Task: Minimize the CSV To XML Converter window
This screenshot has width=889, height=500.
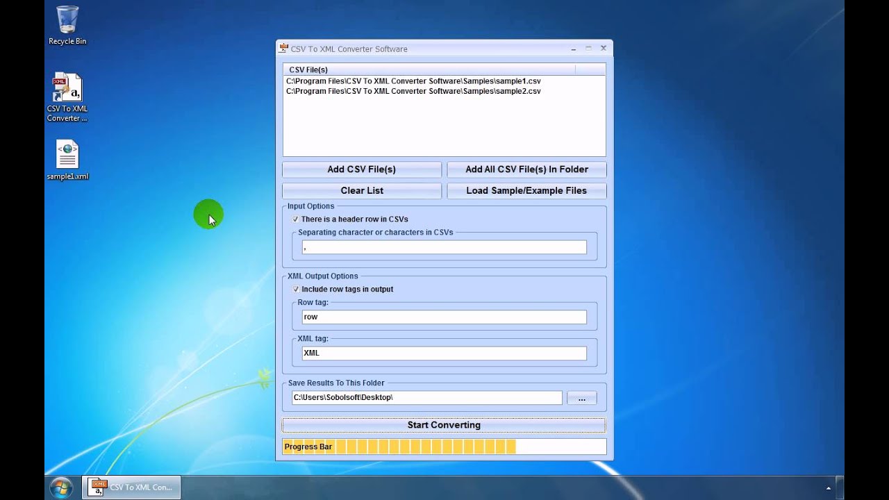Action: [574, 49]
